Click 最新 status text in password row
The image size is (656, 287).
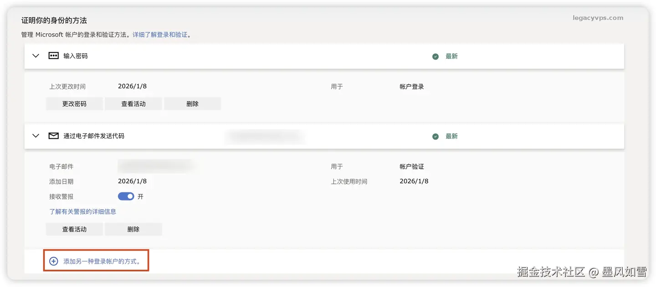pyautogui.click(x=451, y=56)
